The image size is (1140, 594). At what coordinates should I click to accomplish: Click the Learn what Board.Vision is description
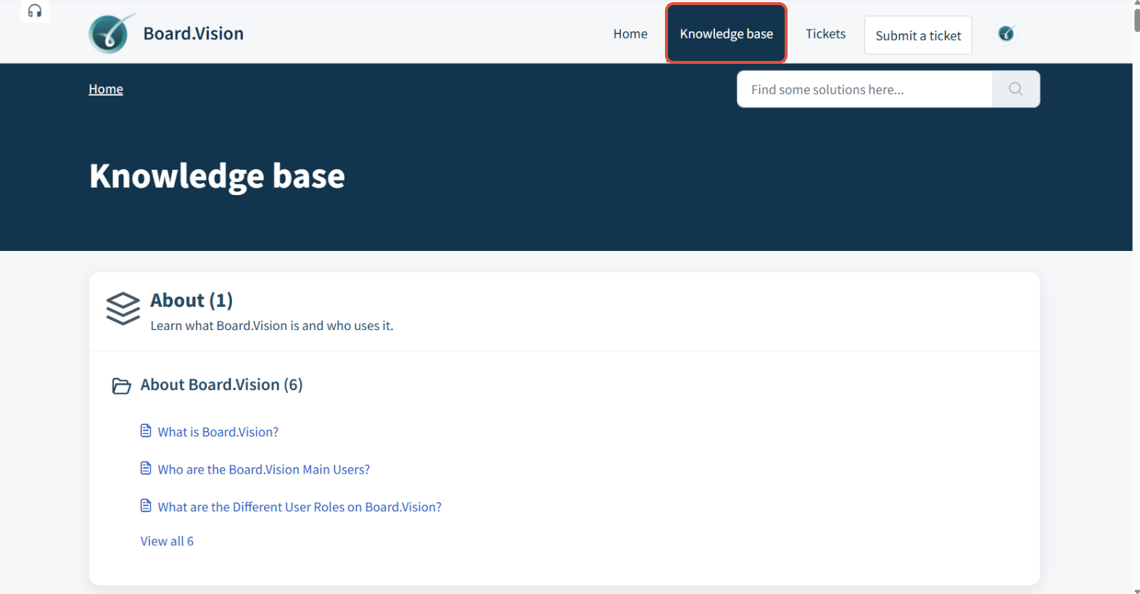click(272, 326)
